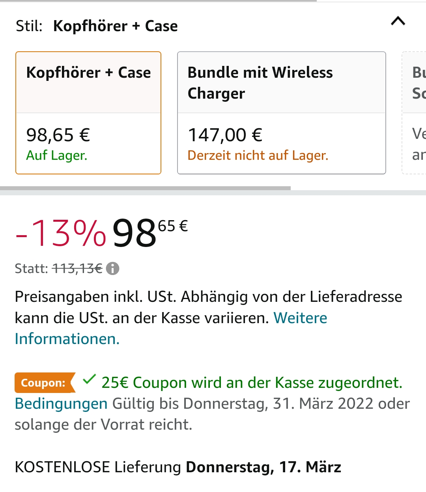This screenshot has height=492, width=426.
Task: Tap the crossed-out 113,13€ original price
Action: [x=77, y=269]
